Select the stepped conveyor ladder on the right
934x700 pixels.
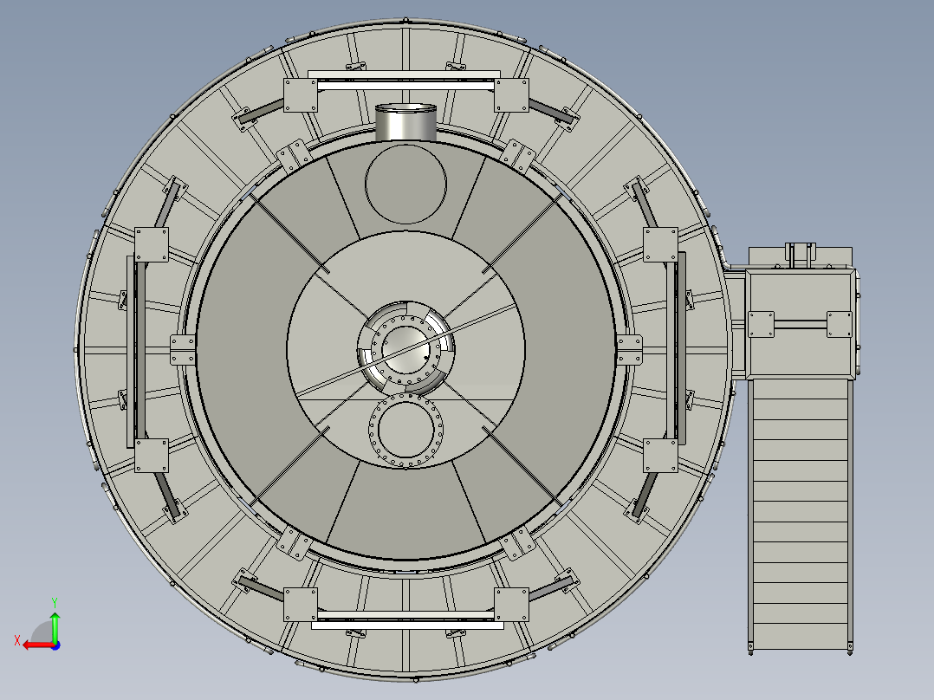pyautogui.click(x=800, y=515)
